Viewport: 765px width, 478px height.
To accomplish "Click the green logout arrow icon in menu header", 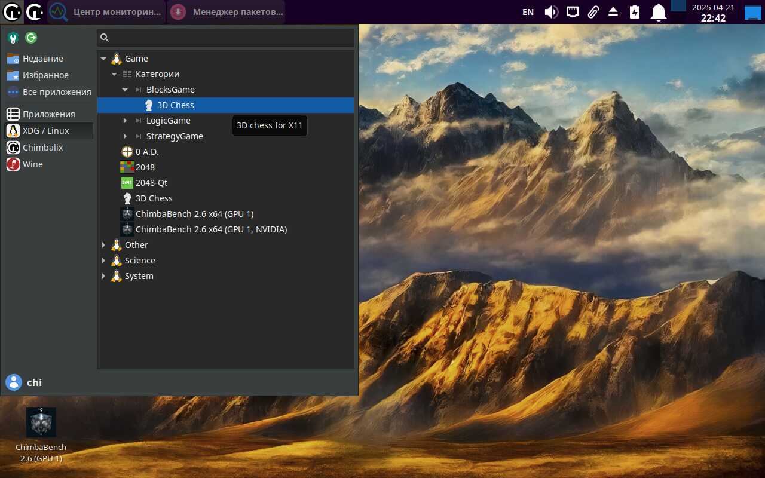I will 31,38.
